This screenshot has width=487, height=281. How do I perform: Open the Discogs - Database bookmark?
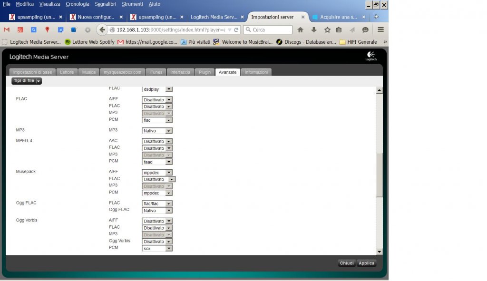click(306, 42)
